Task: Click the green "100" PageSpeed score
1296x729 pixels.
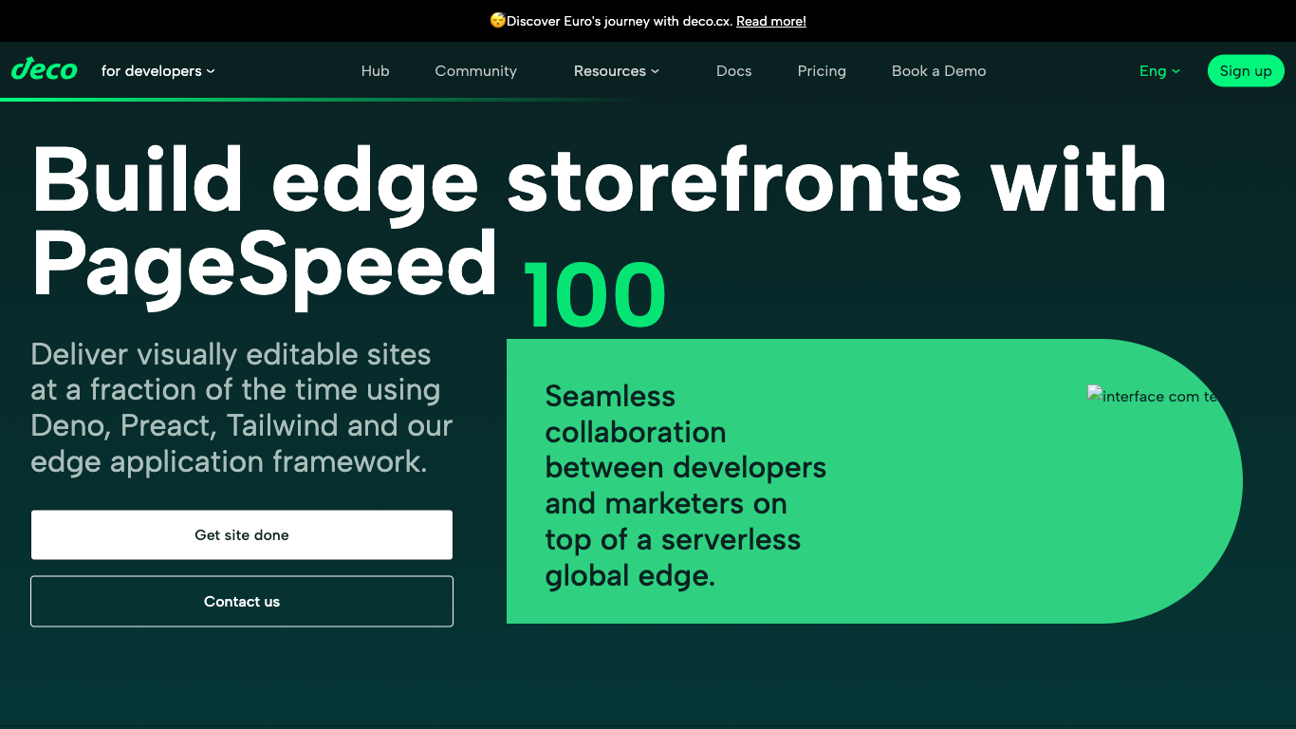Action: (595, 296)
